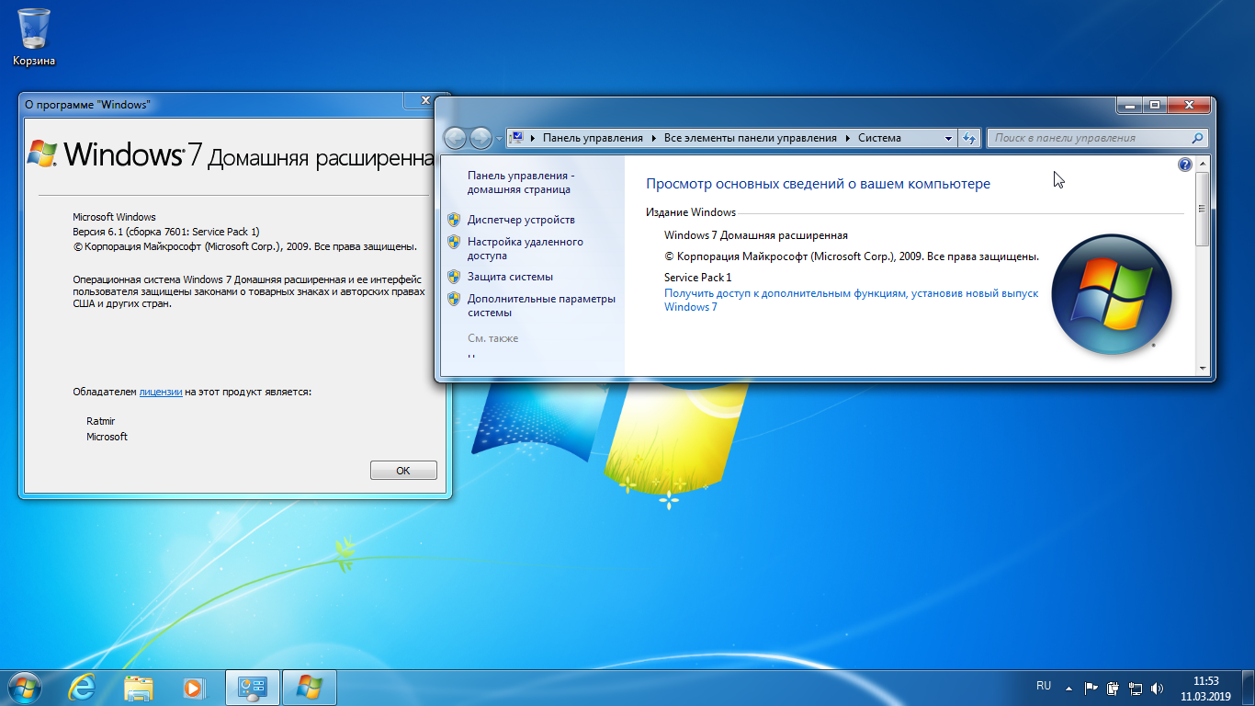Open recent pages dropdown beside forward button
This screenshot has height=706, width=1255.
click(x=500, y=138)
